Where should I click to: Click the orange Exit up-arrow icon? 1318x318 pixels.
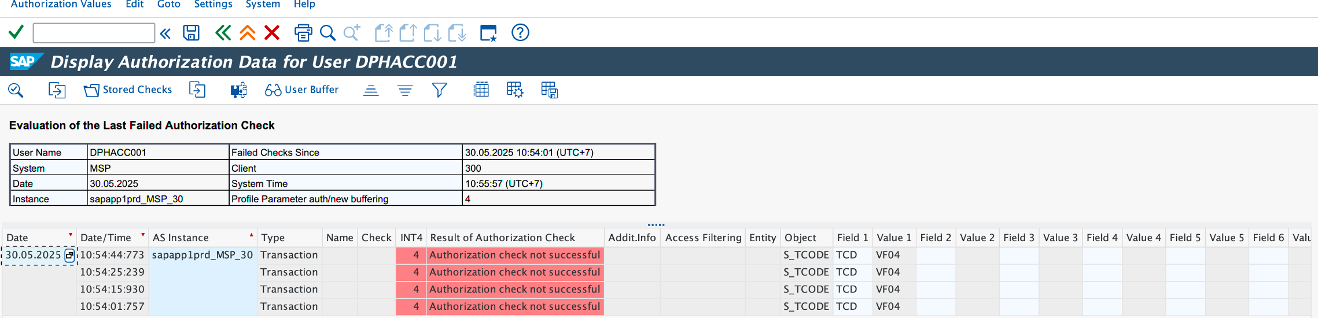click(x=248, y=33)
